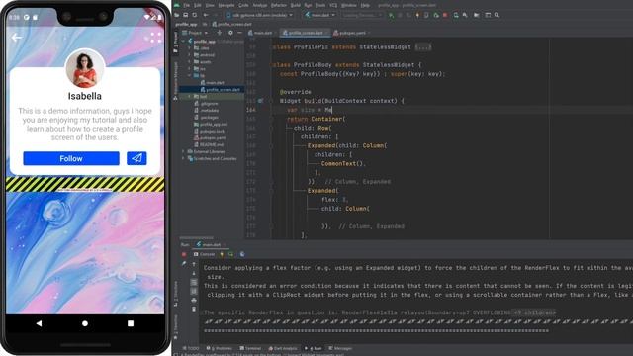Tap Isabella's profile picture
633x356 pixels.
(x=85, y=69)
